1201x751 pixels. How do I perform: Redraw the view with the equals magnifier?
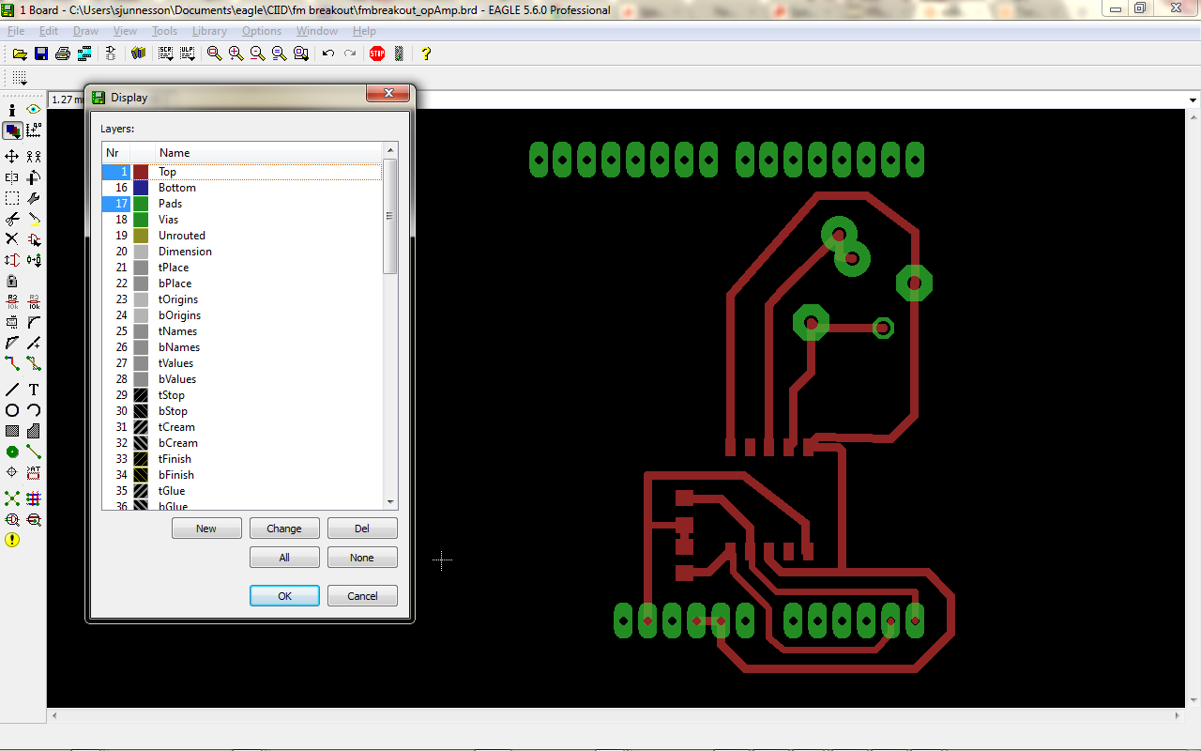click(x=280, y=54)
